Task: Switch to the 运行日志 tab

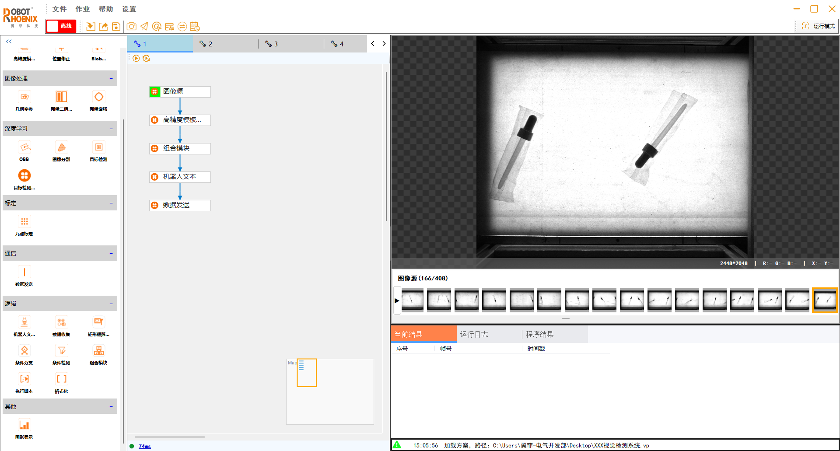Action: tap(489, 334)
